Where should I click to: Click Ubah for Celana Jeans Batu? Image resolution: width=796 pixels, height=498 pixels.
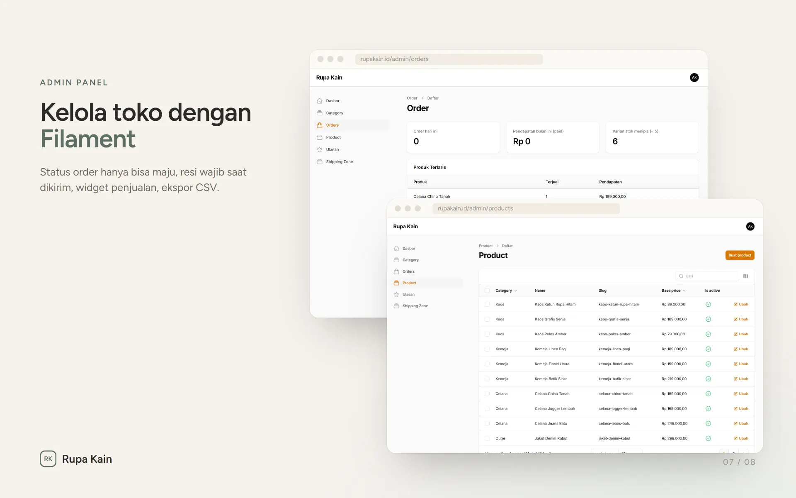click(x=741, y=424)
